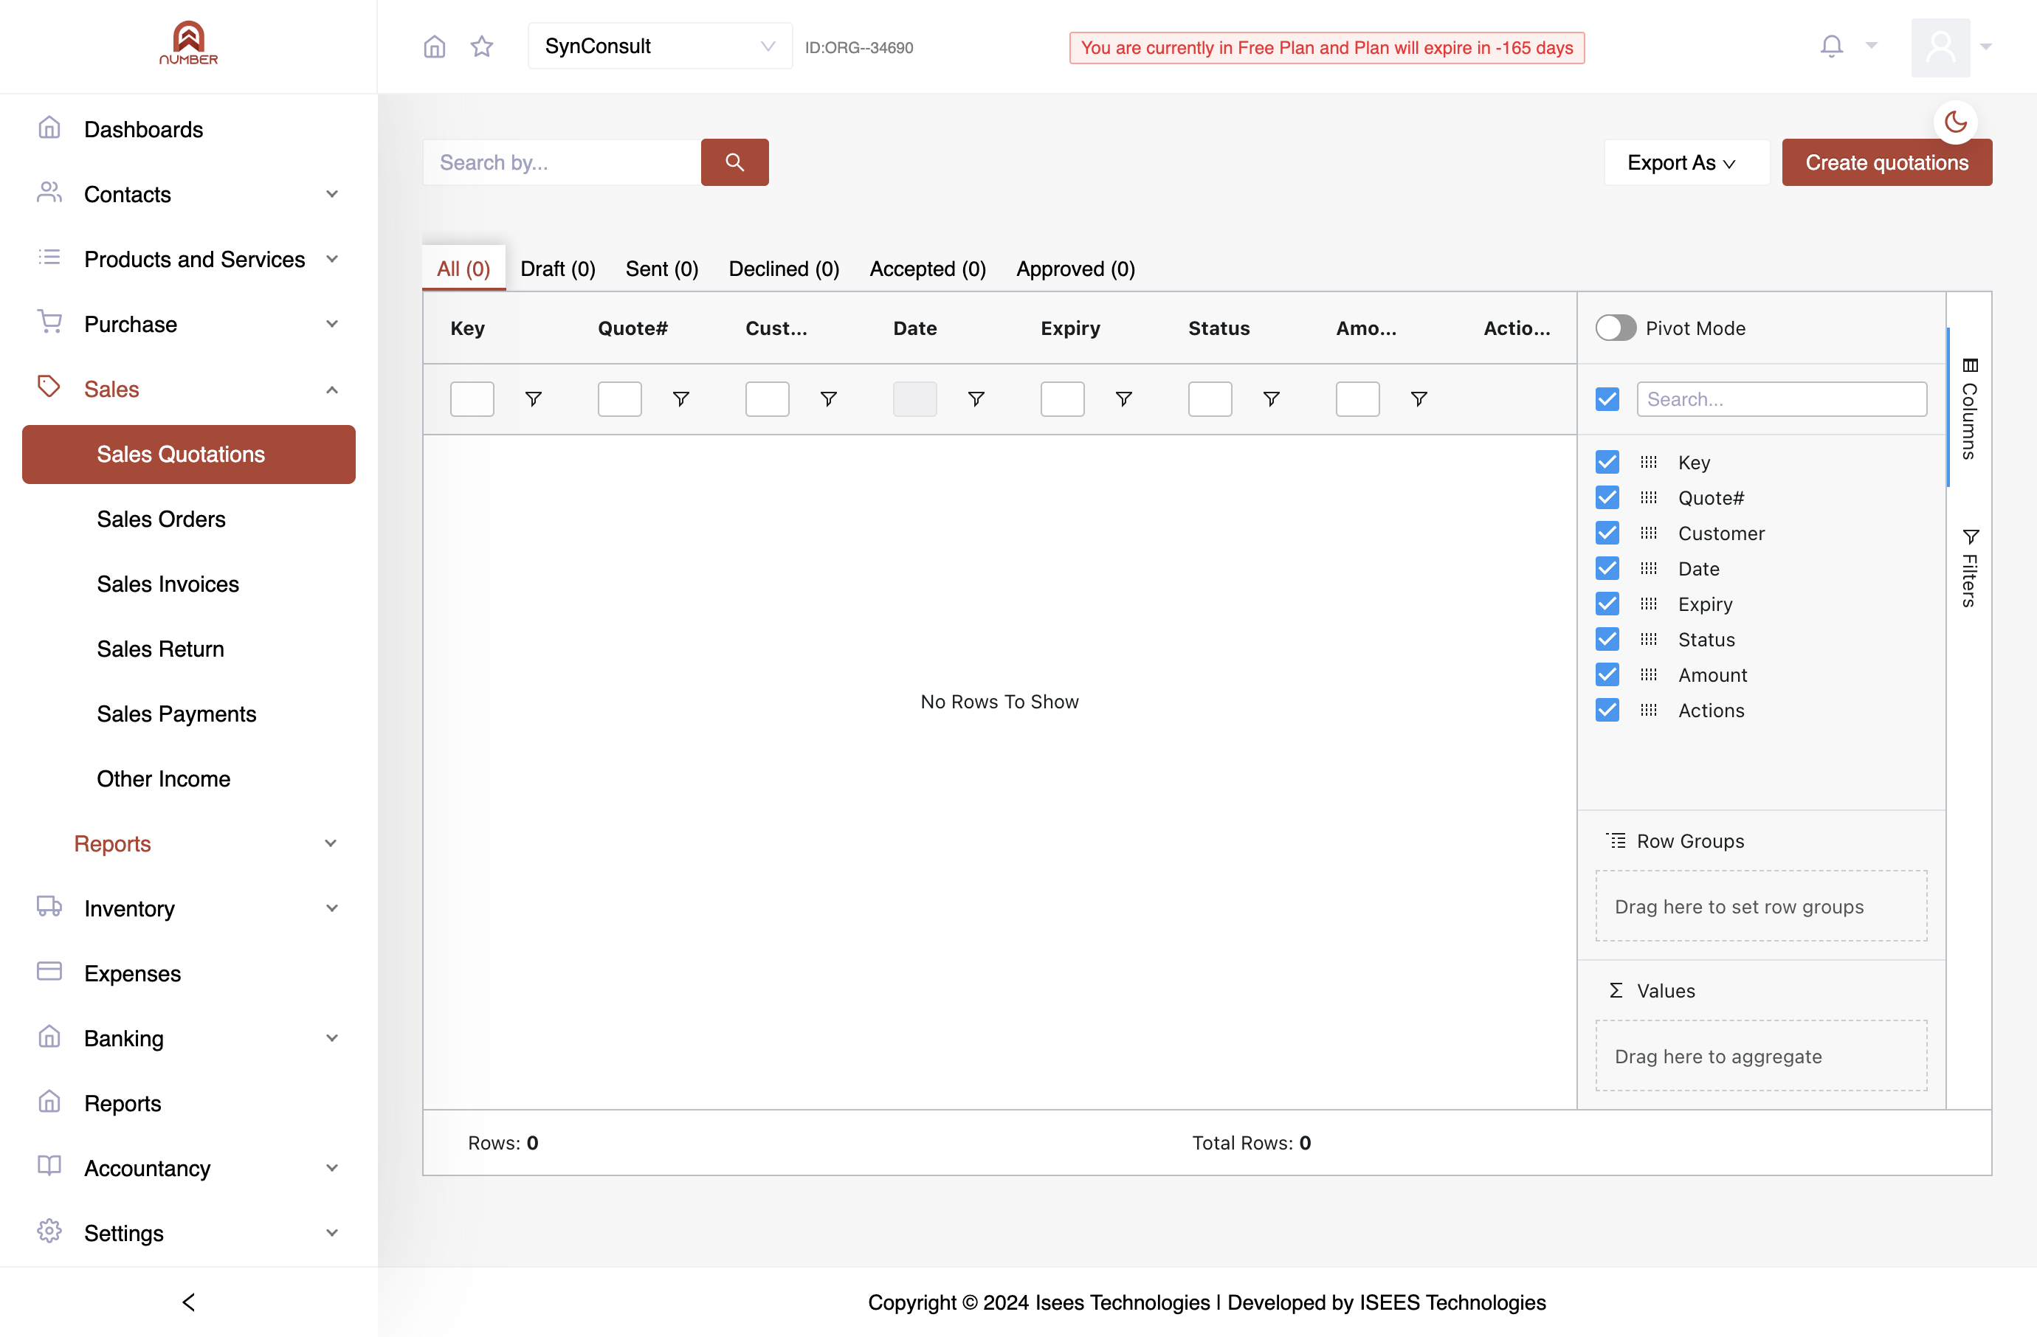2037x1337 pixels.
Task: Click the Search by... input field
Action: coord(562,162)
